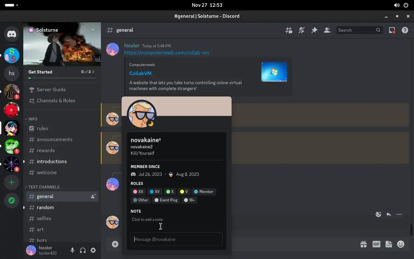Open the random channel
The image size is (414, 259).
[62, 208]
